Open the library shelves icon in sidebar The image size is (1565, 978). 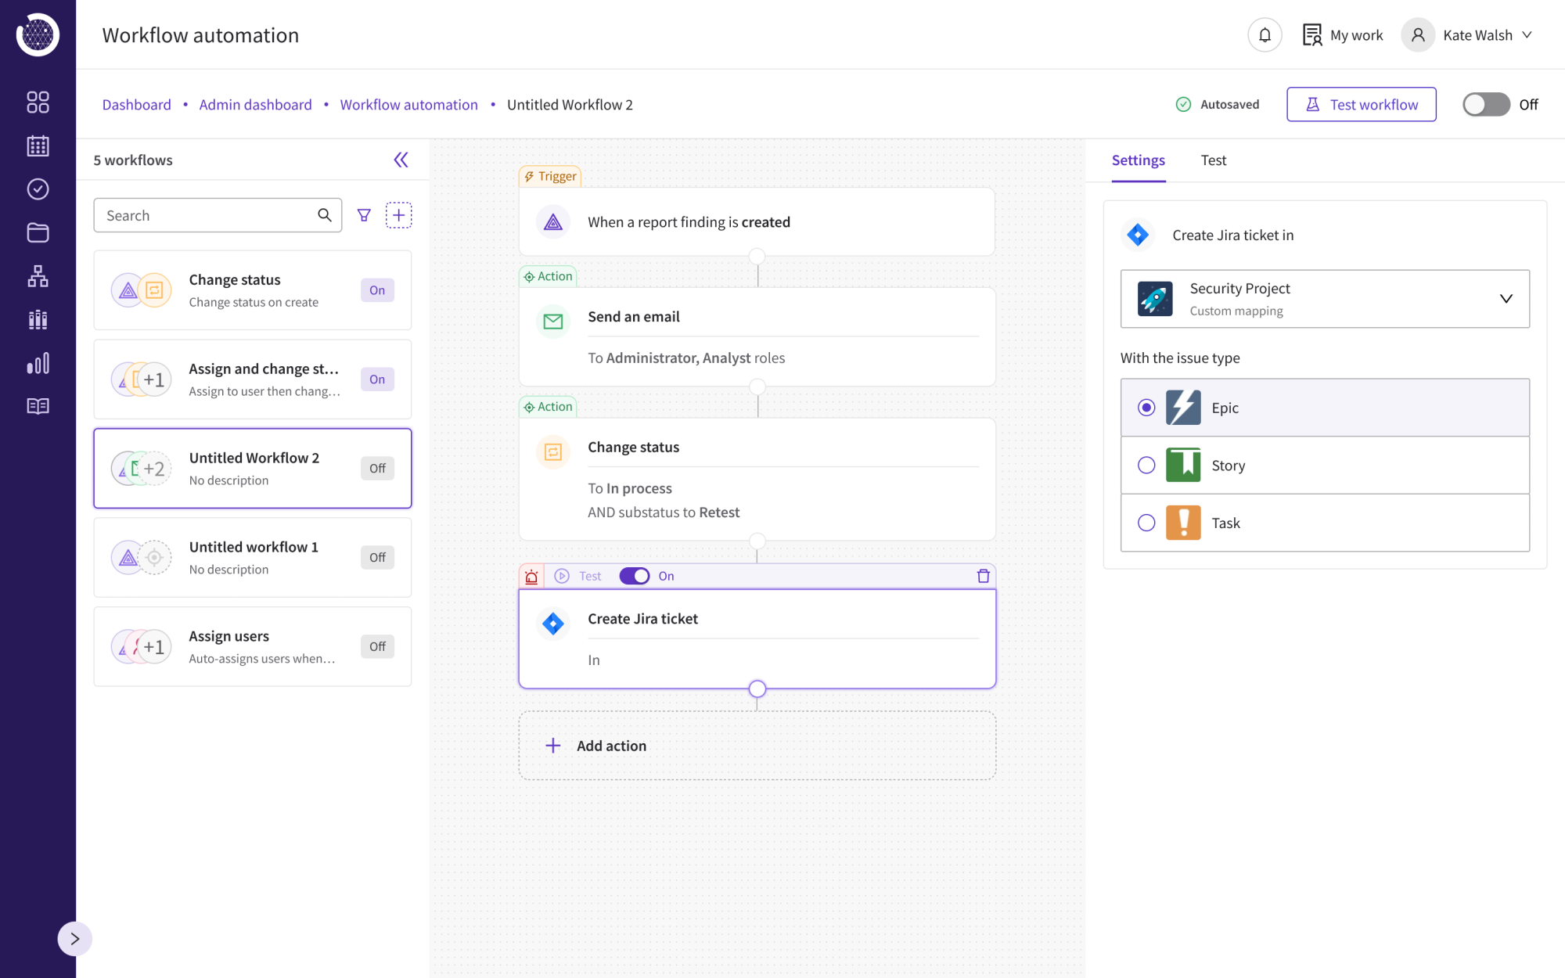[x=38, y=319]
